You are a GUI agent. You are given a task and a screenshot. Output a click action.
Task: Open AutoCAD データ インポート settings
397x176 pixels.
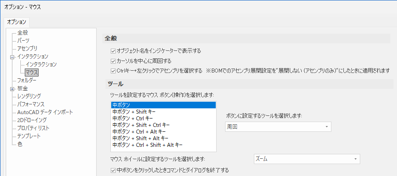click(45, 112)
